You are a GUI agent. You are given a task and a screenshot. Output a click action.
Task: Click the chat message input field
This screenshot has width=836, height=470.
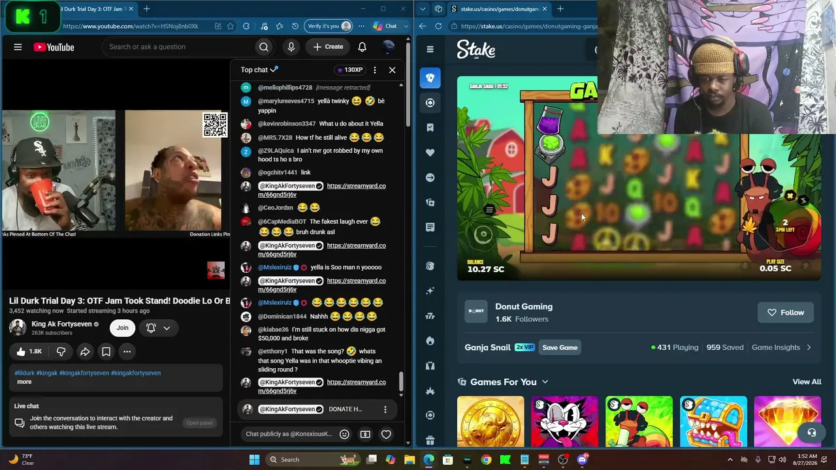coord(289,434)
